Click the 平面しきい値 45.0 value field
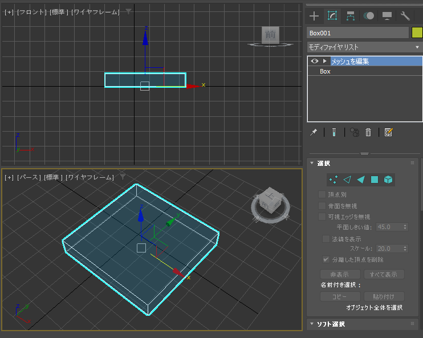 [389, 227]
